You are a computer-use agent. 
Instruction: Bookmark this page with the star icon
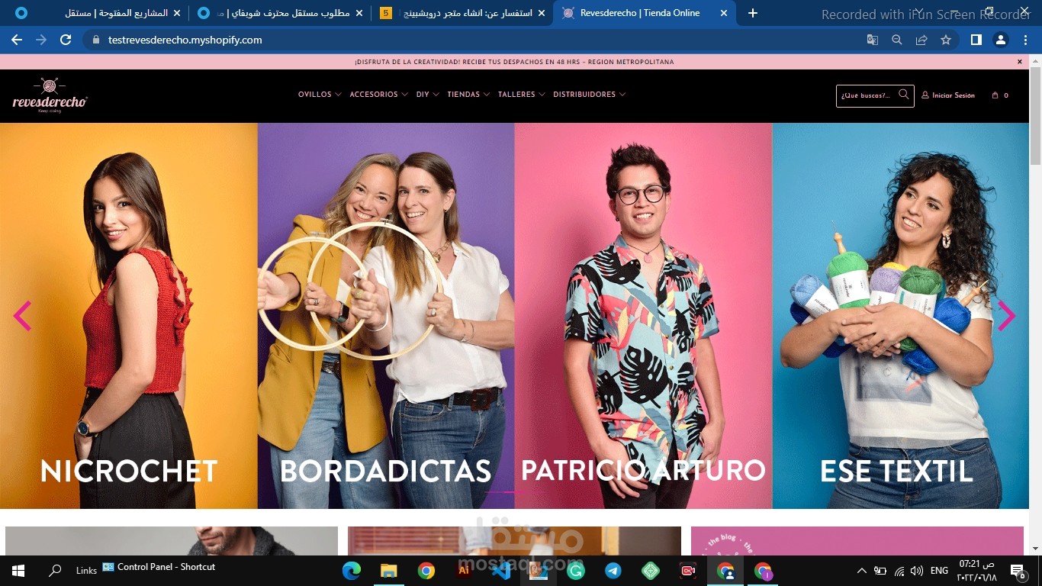pyautogui.click(x=946, y=40)
